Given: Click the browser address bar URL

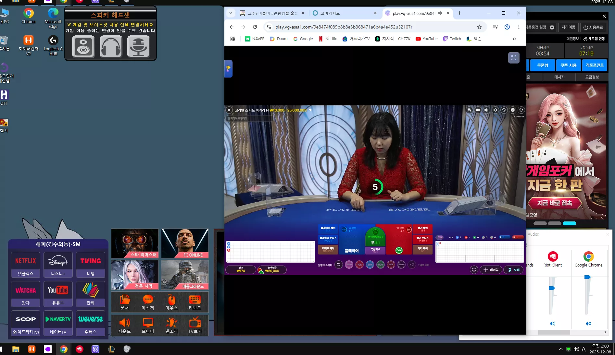Looking at the screenshot, I should tap(344, 27).
